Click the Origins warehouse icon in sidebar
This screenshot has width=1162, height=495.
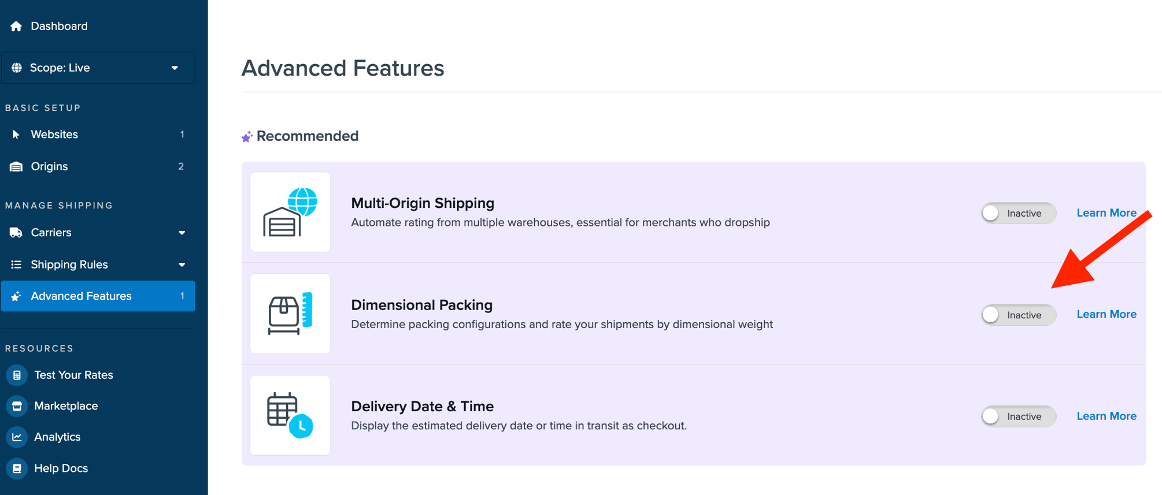pyautogui.click(x=16, y=166)
